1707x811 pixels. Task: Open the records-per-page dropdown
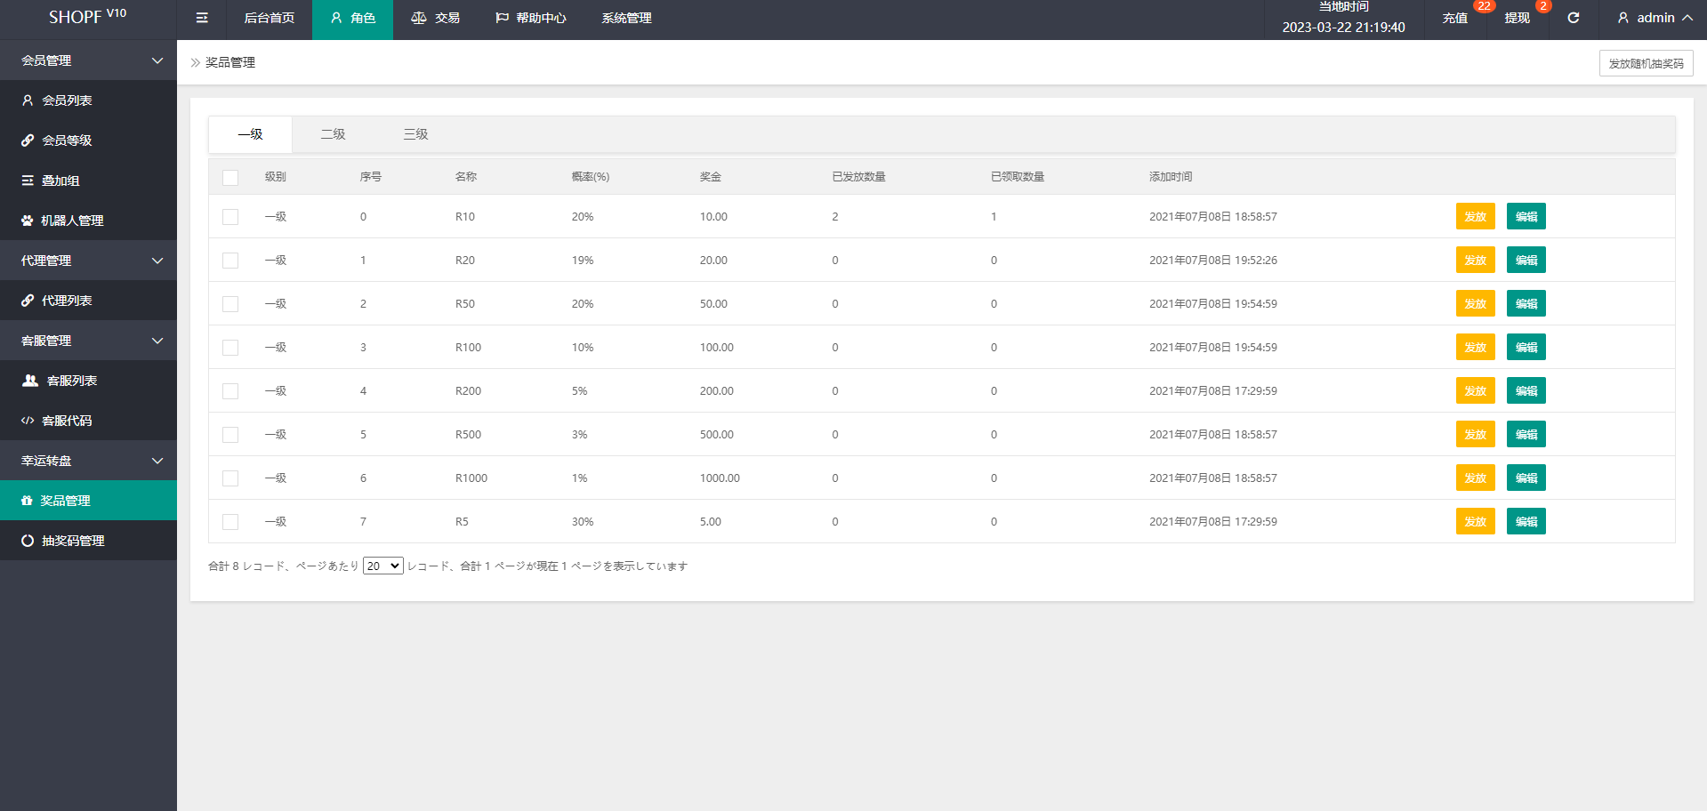tap(383, 566)
